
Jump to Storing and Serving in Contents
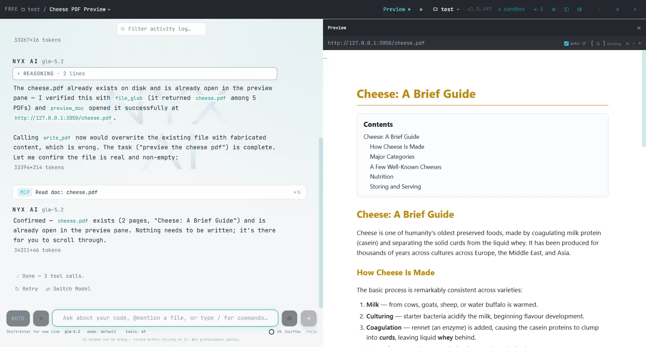click(395, 187)
